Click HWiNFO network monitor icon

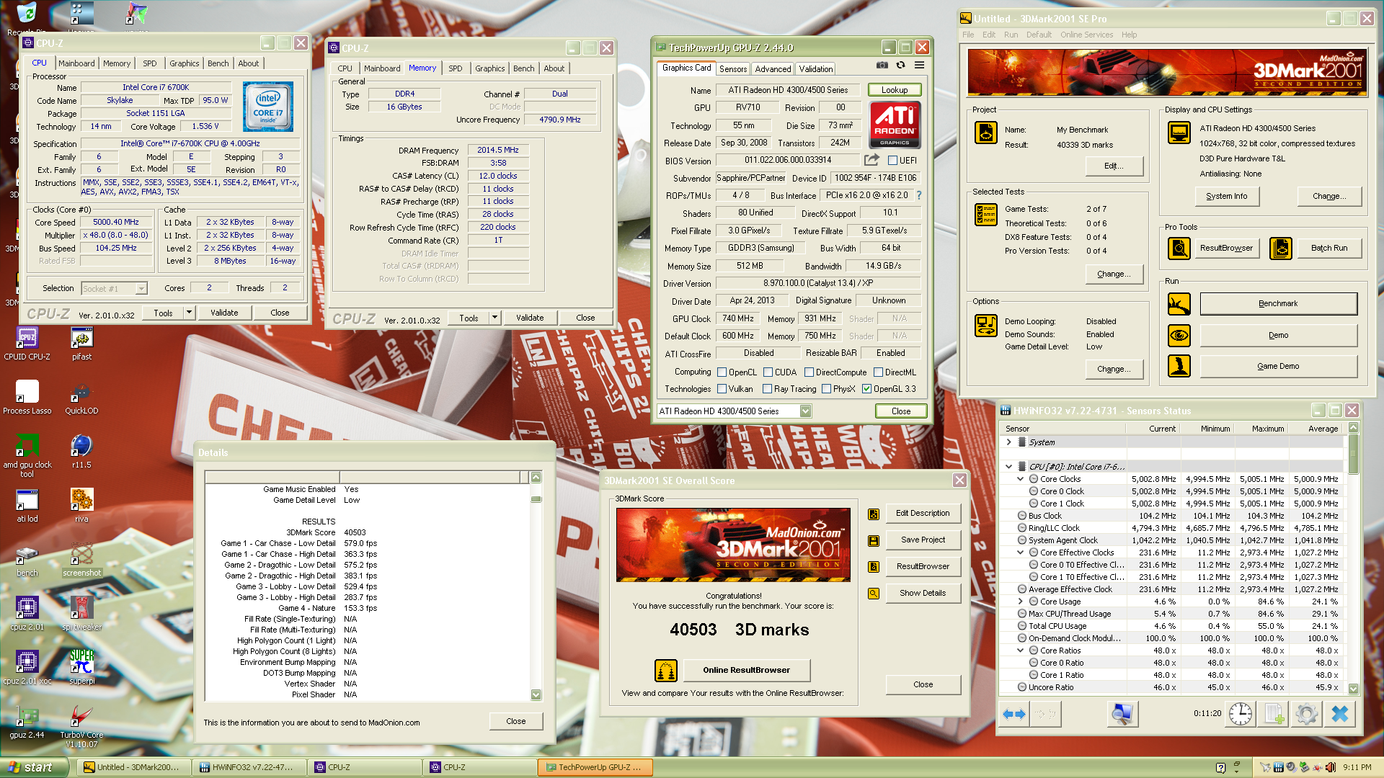tap(1122, 714)
